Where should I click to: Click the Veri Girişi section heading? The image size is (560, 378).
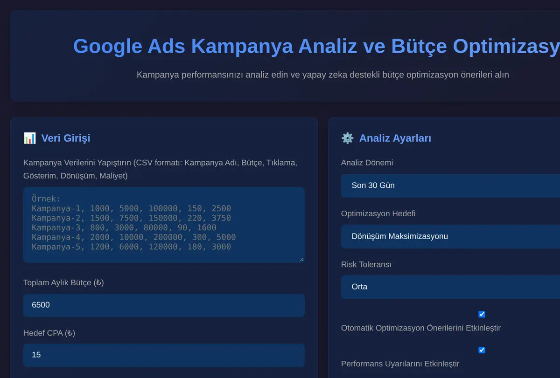coord(66,138)
